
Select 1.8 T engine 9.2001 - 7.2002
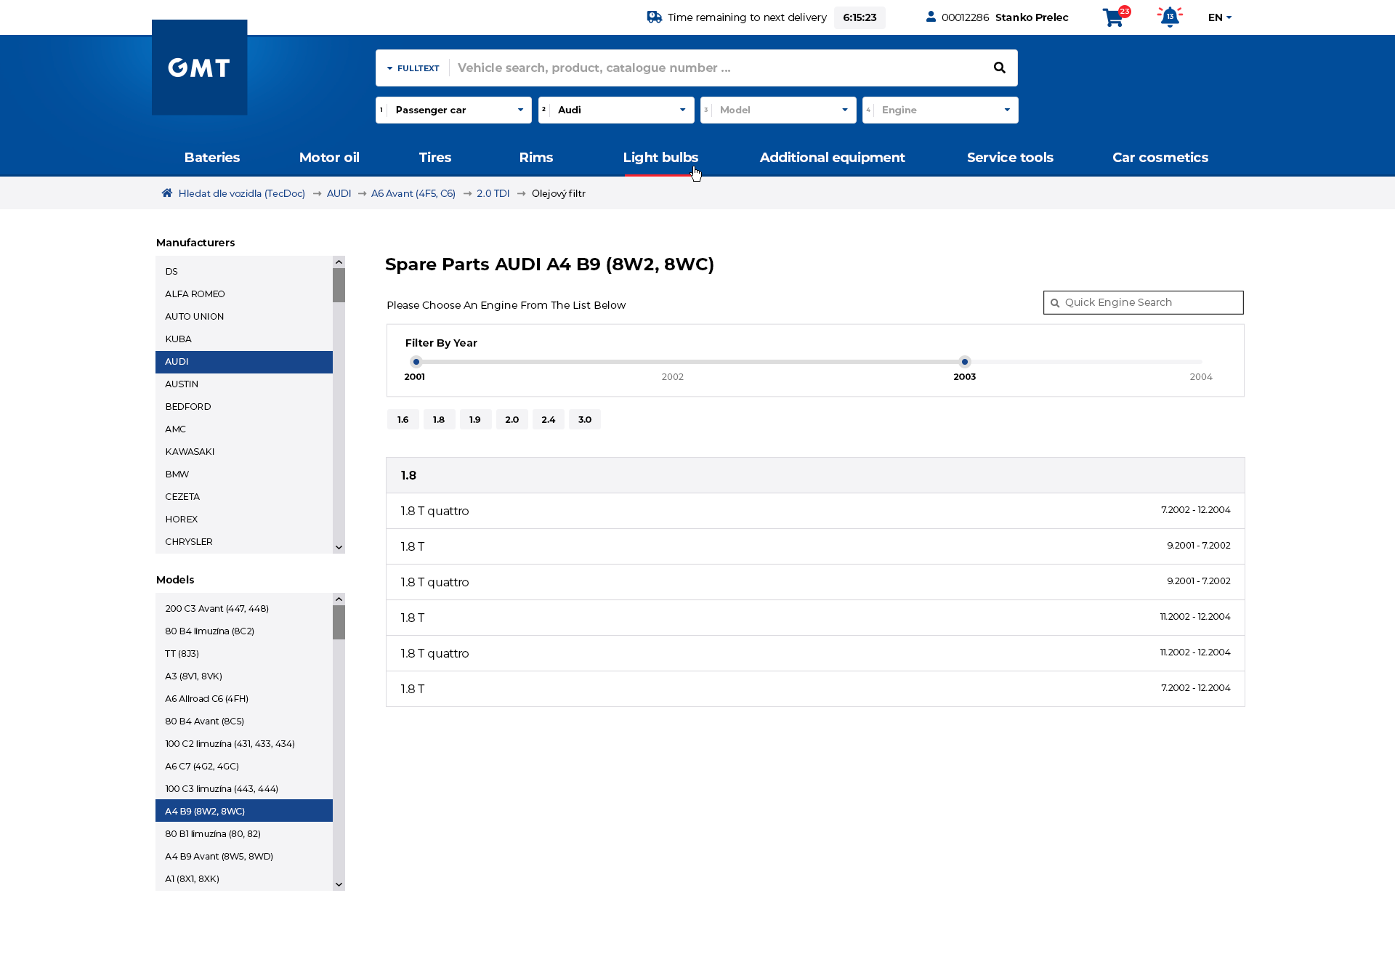click(x=815, y=546)
